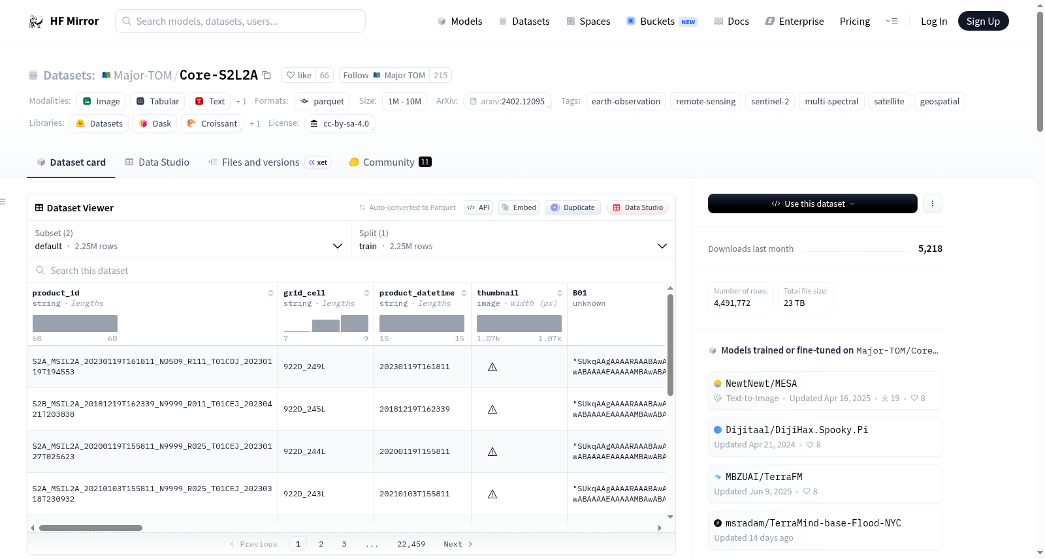Open the Croissant library tag
The width and height of the screenshot is (1045, 559).
click(212, 123)
